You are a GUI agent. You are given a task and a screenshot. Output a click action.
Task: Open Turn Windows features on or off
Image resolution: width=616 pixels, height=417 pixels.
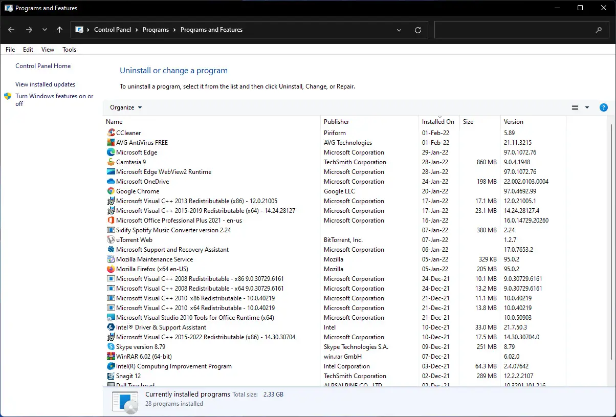(x=54, y=100)
